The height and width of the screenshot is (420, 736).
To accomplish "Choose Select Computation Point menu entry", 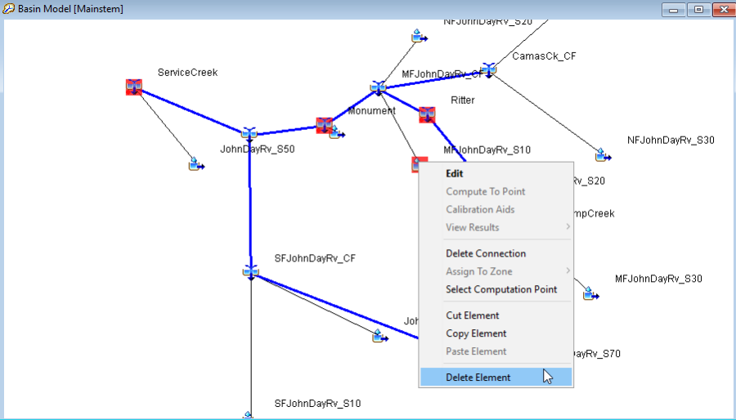I will [501, 289].
